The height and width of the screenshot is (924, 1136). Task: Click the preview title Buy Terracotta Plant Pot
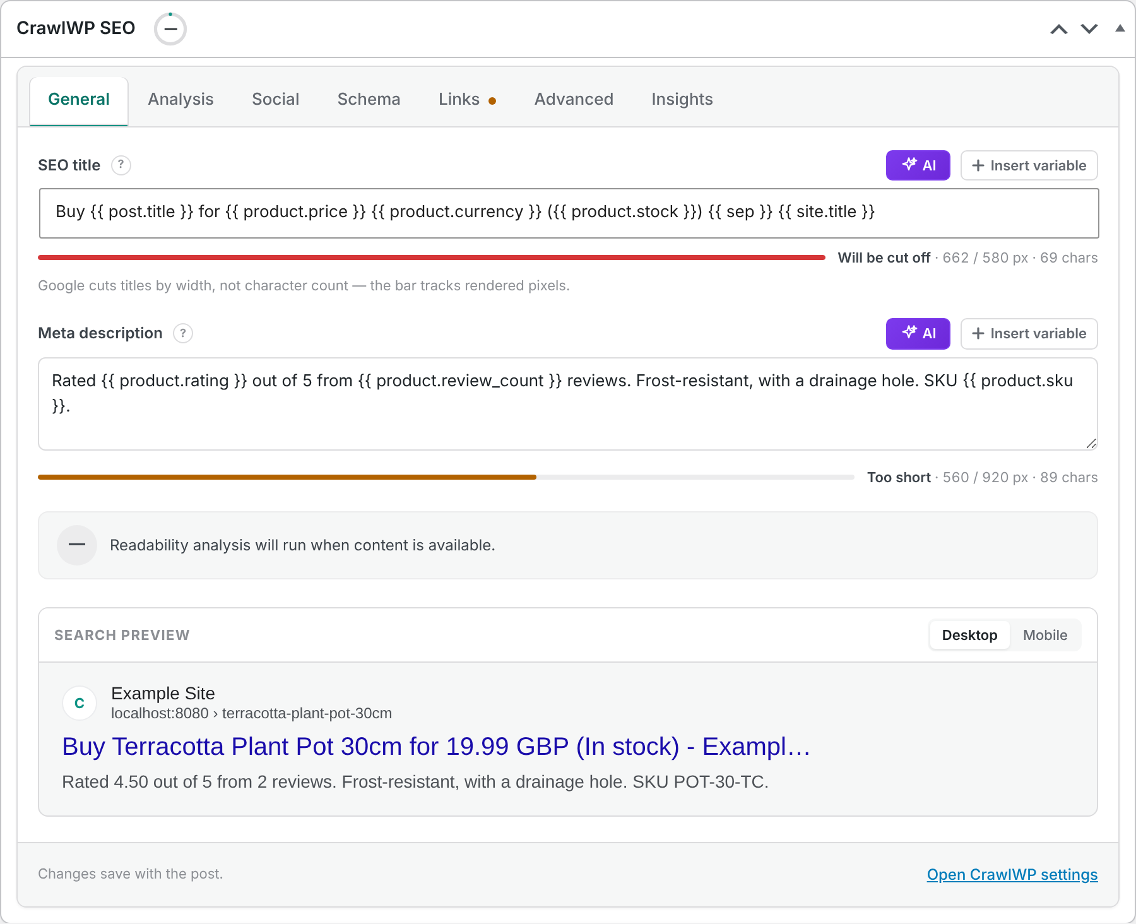click(436, 747)
